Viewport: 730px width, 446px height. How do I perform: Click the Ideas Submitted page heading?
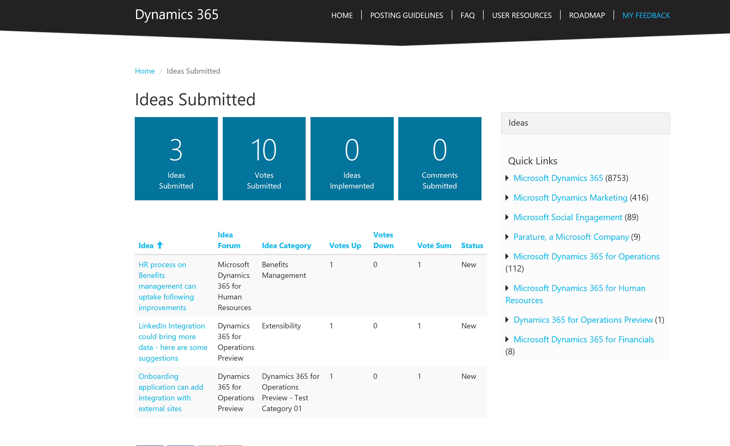point(195,99)
